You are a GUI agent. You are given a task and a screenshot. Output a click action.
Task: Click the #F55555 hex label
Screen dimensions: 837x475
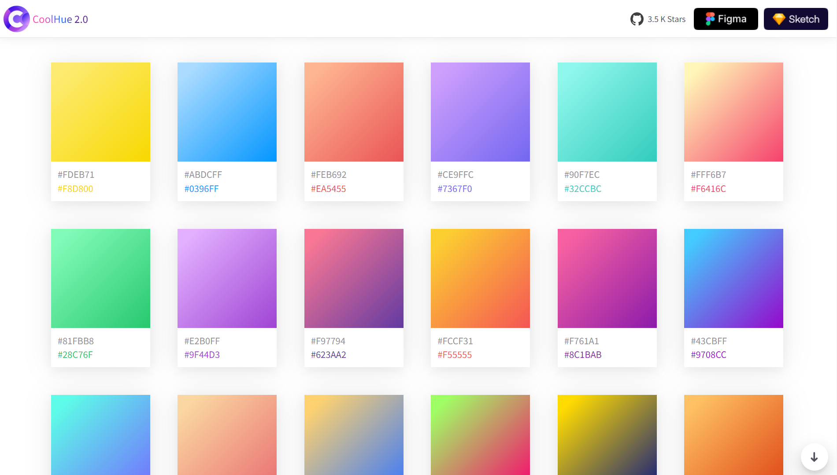[455, 355]
